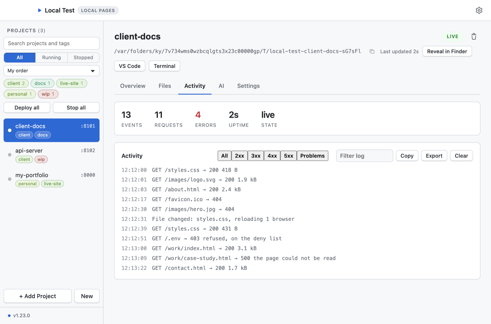Click the + Add Project button
Screen dimensions: 491x324
[x=37, y=296]
